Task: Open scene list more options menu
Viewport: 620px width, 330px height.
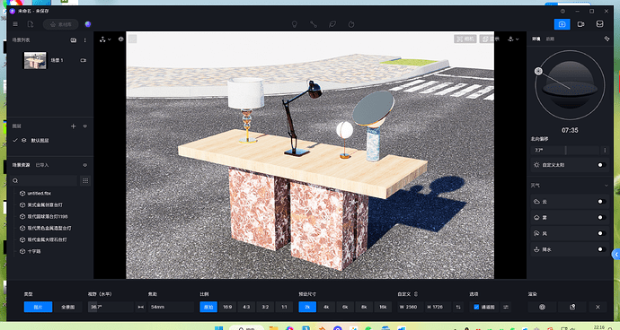Action: (x=85, y=39)
